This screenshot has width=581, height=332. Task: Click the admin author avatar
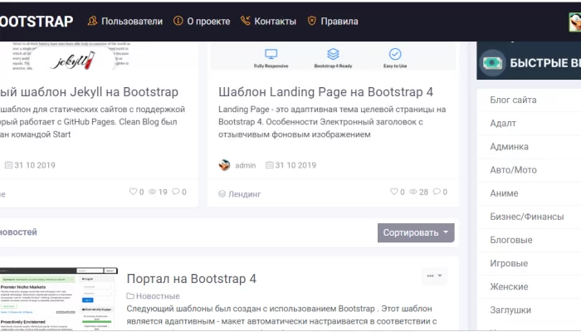coord(224,165)
